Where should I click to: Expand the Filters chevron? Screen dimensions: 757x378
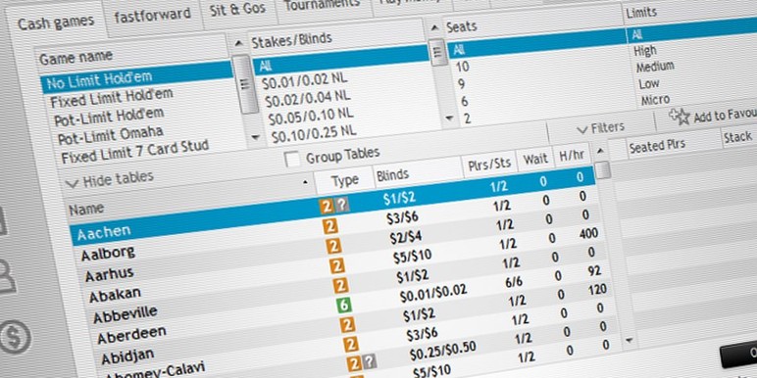[x=581, y=129]
